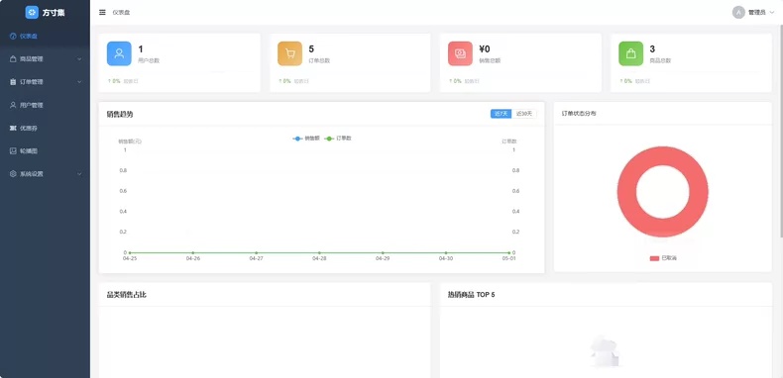Click the 商品总数 label text
Image resolution: width=783 pixels, height=378 pixels.
pyautogui.click(x=660, y=60)
